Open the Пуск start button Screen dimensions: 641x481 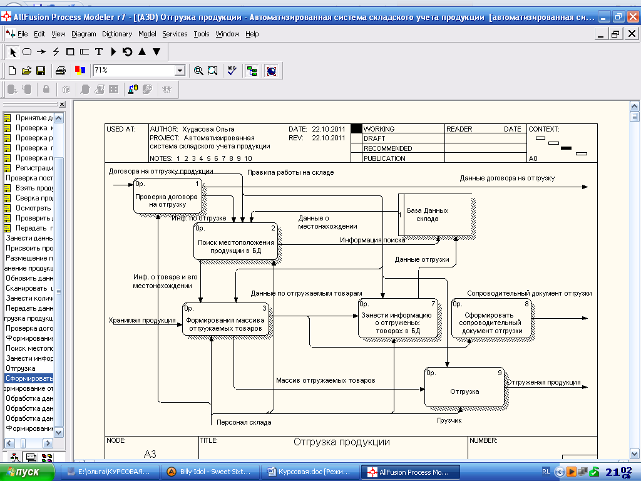[27, 472]
